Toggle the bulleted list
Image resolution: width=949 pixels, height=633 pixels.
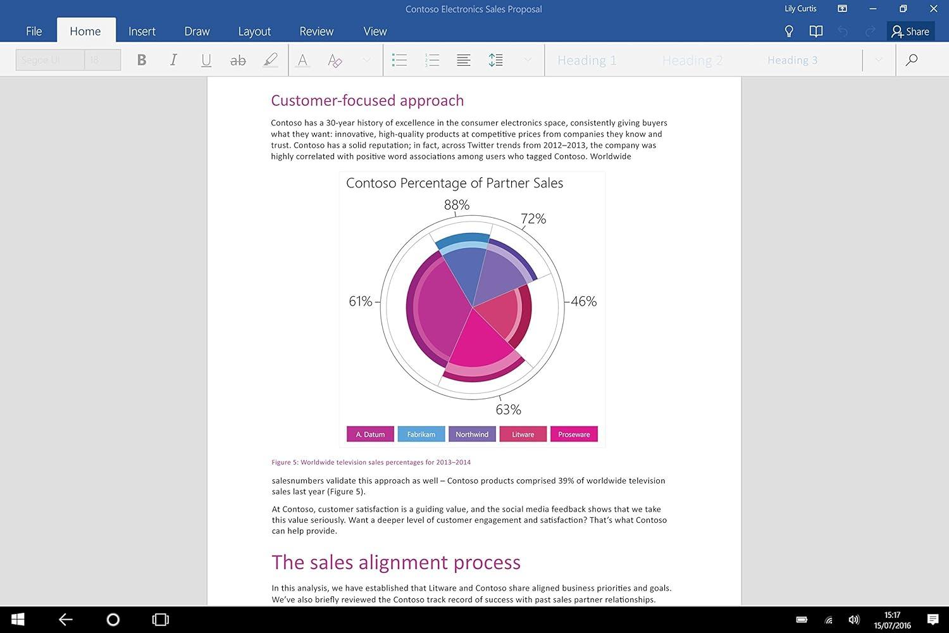tap(399, 60)
